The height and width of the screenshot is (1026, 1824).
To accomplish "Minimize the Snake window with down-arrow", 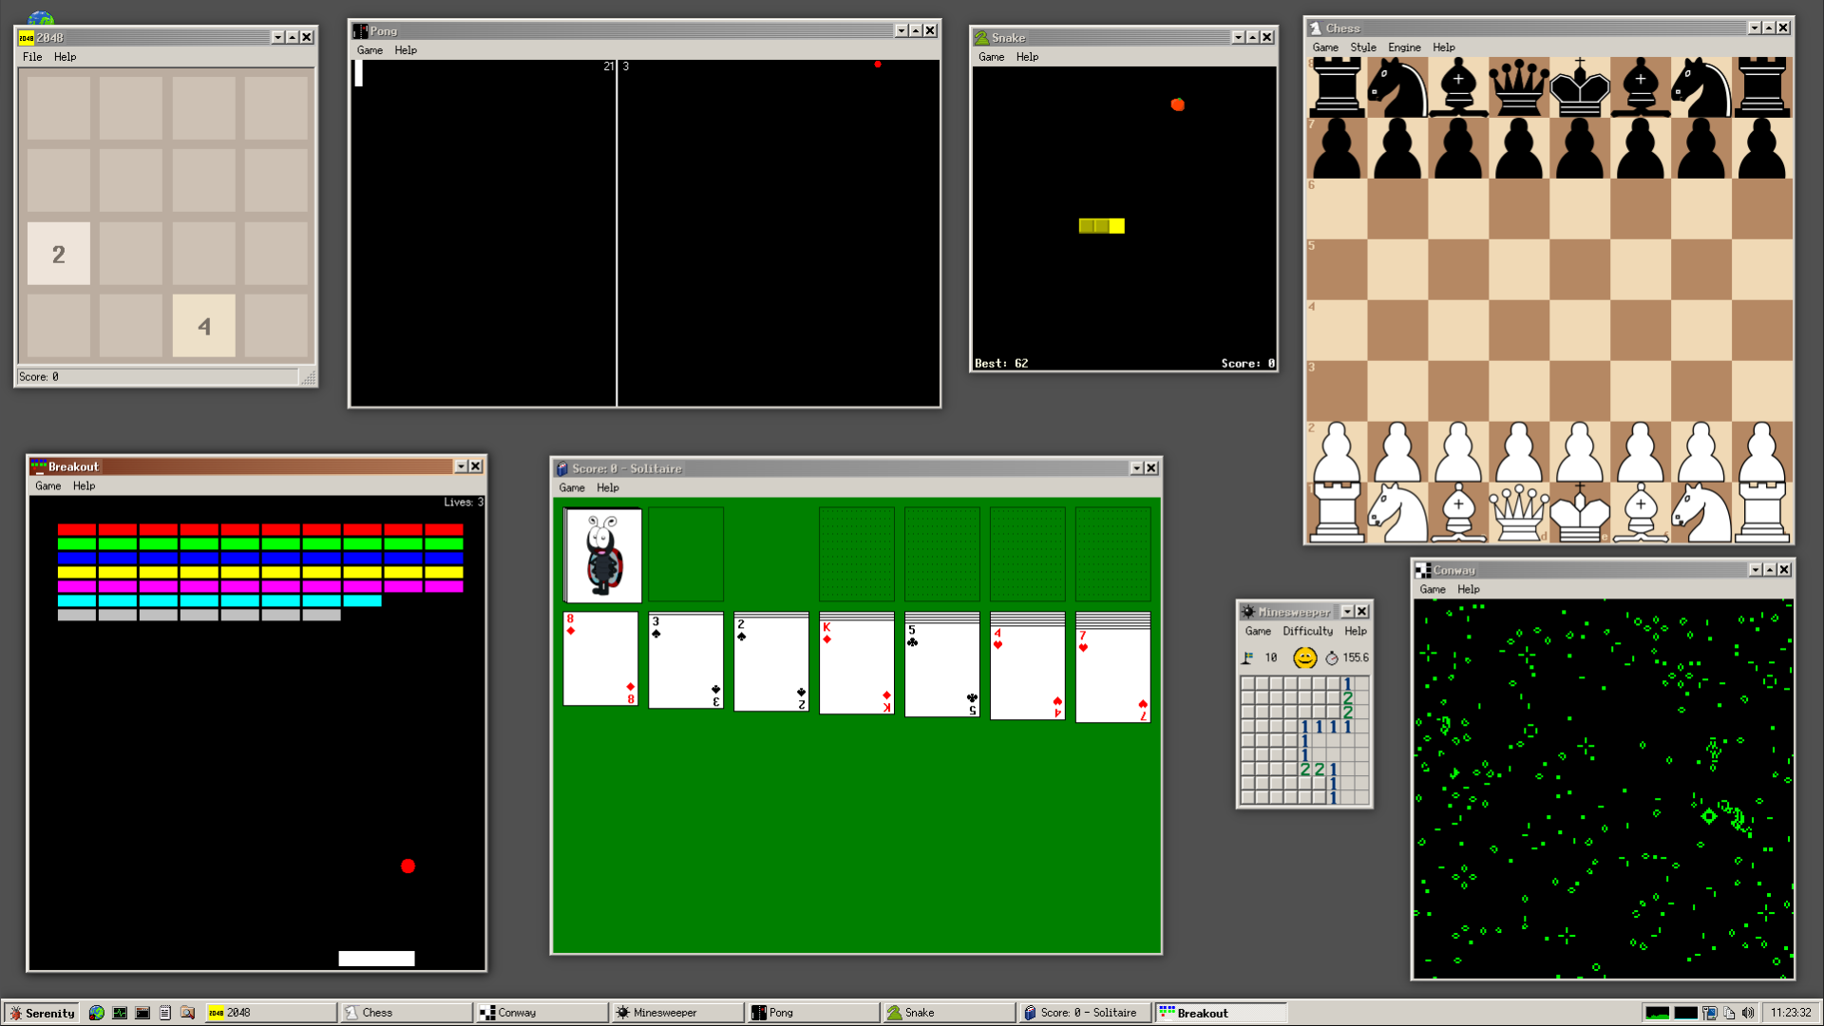I will (x=1238, y=38).
